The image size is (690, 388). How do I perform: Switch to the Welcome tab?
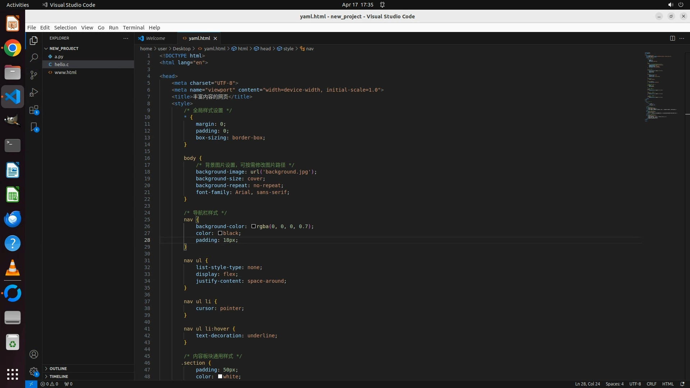coord(155,38)
